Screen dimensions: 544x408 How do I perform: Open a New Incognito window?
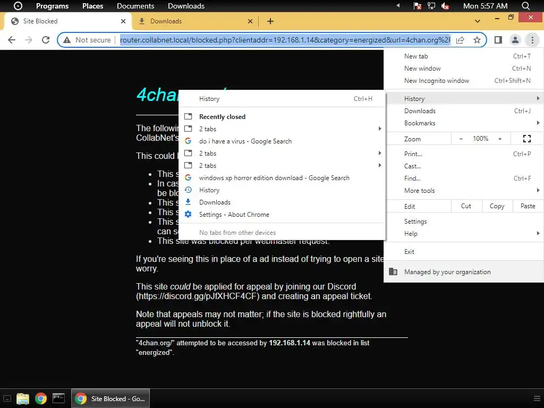point(463,81)
